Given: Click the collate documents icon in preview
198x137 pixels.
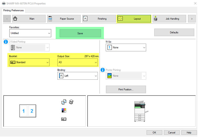Looking at the screenshot, I should [64, 102].
